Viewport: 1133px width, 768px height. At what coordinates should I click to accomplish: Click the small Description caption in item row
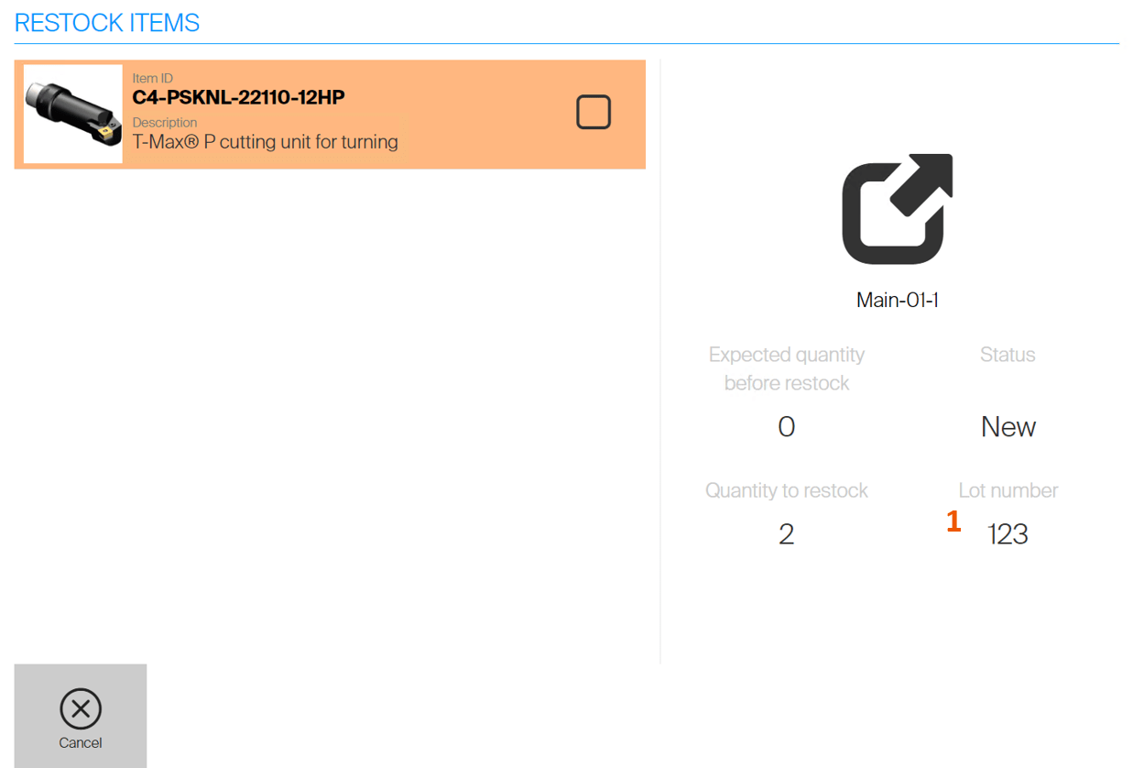164,123
